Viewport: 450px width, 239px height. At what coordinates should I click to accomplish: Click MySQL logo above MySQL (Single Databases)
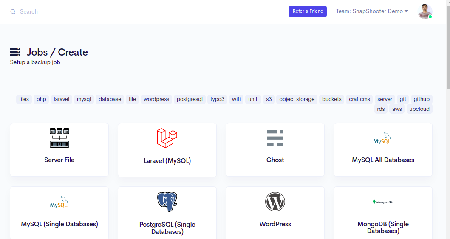coord(59,202)
